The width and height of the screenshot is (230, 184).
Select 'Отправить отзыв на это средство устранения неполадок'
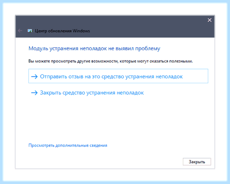pos(118,76)
